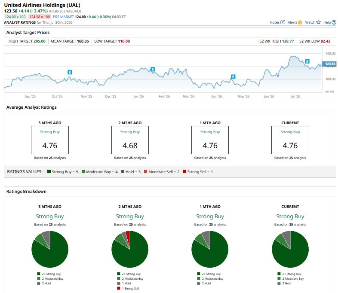
Task: Click the Notes link text
Action: [274, 22]
